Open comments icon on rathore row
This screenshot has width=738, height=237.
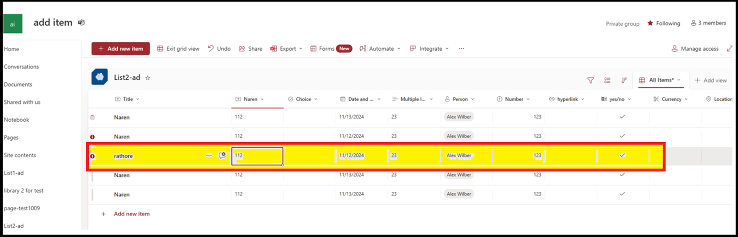[x=222, y=155]
